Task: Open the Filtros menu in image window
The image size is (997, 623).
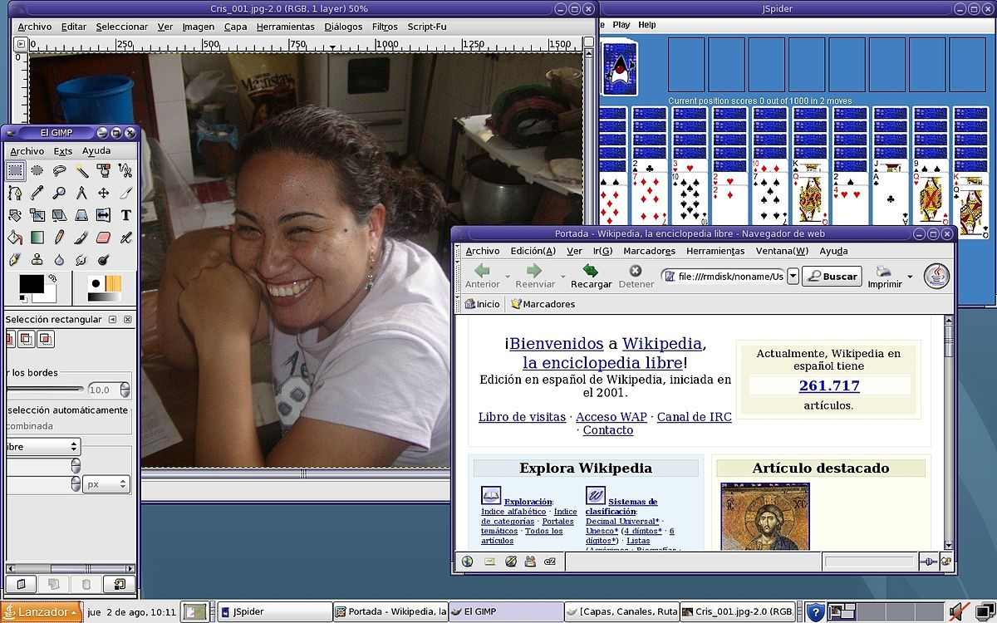Action: 385,27
